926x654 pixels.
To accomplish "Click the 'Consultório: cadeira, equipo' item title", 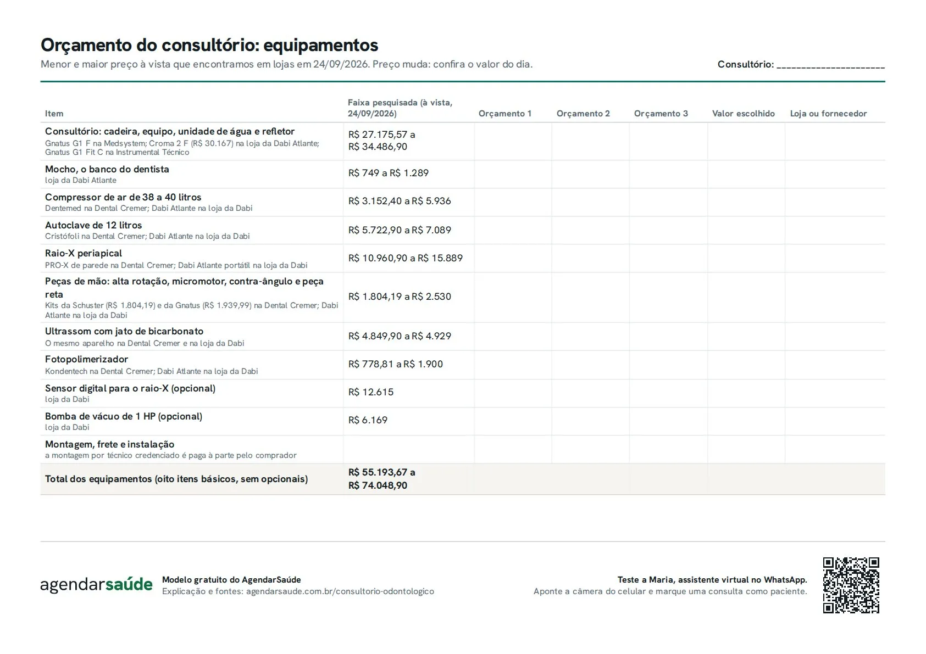I will click(170, 131).
